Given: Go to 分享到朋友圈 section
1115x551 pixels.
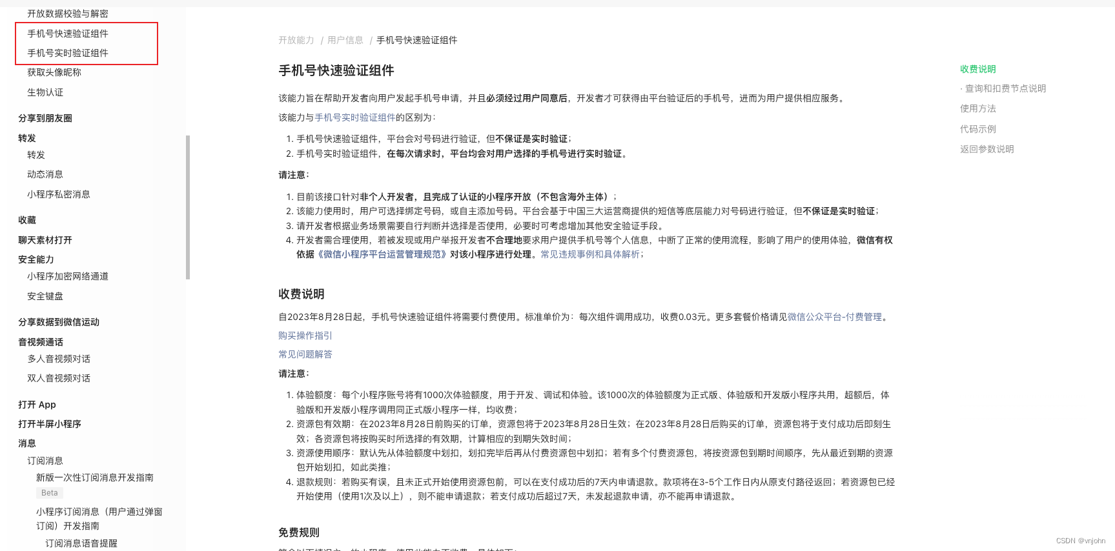Looking at the screenshot, I should click(x=45, y=118).
